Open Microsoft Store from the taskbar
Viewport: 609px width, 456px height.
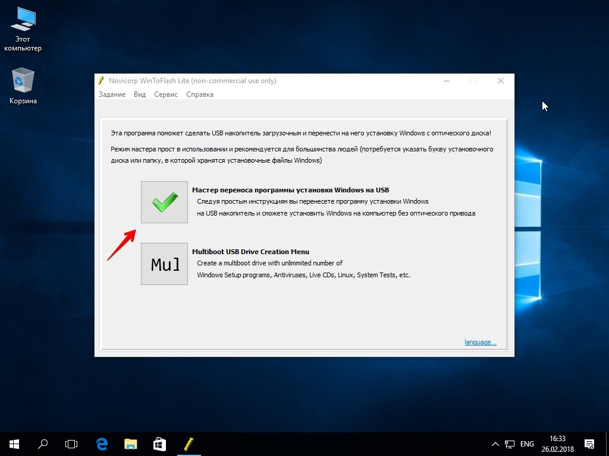click(x=159, y=444)
